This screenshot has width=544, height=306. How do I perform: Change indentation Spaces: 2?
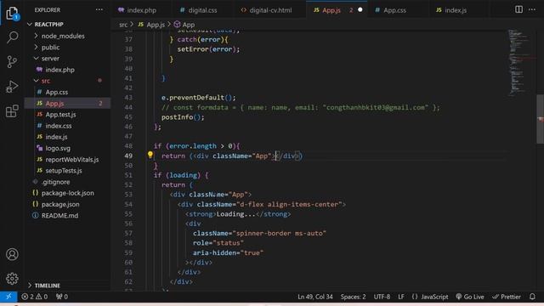[353, 297]
